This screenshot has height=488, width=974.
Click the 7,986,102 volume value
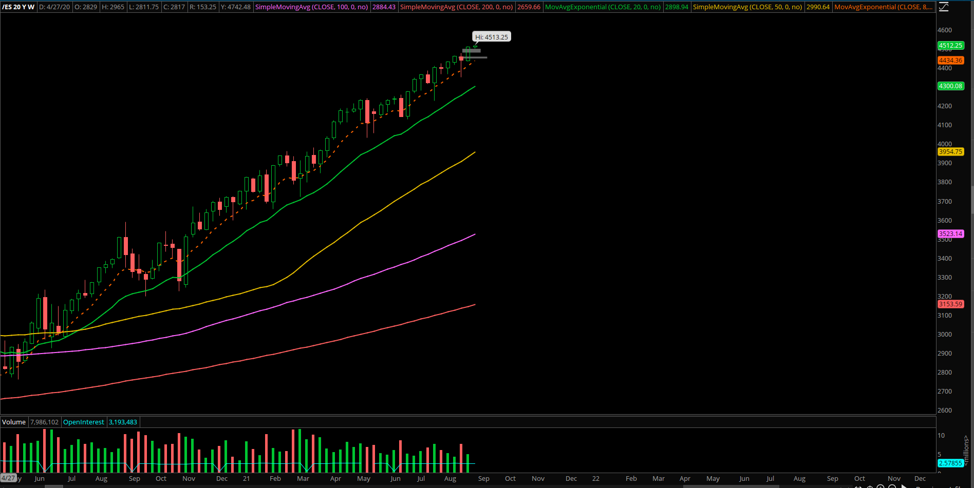(x=45, y=422)
